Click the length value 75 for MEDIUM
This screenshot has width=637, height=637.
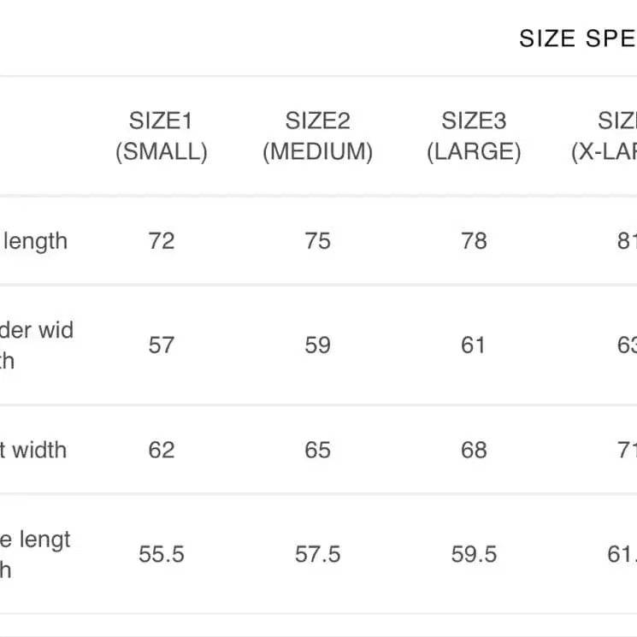click(317, 241)
